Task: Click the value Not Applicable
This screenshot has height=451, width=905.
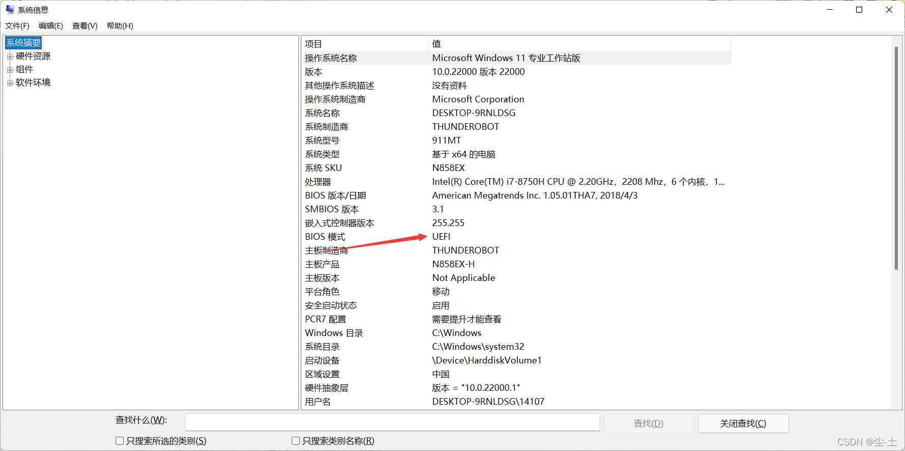Action: point(464,278)
